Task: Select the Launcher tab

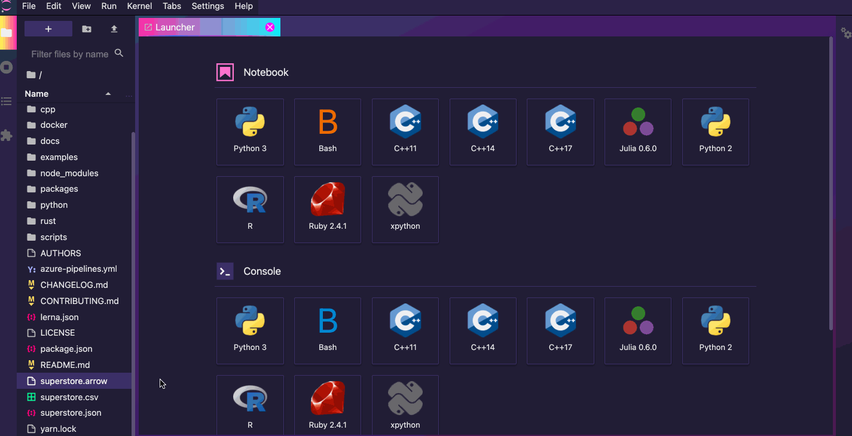Action: pyautogui.click(x=209, y=27)
